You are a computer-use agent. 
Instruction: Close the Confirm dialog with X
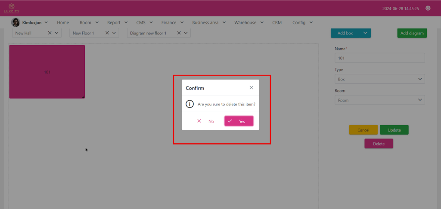(x=252, y=88)
